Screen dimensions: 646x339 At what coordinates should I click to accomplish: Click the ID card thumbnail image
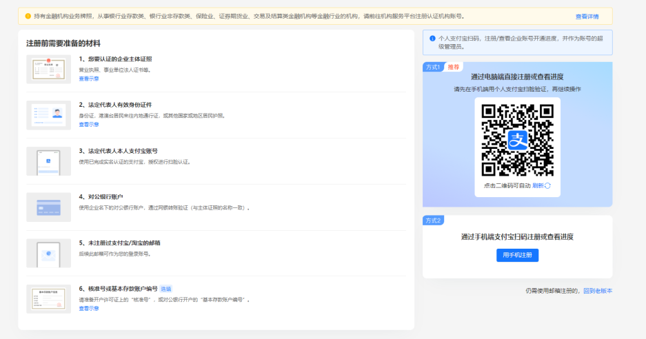click(49, 115)
